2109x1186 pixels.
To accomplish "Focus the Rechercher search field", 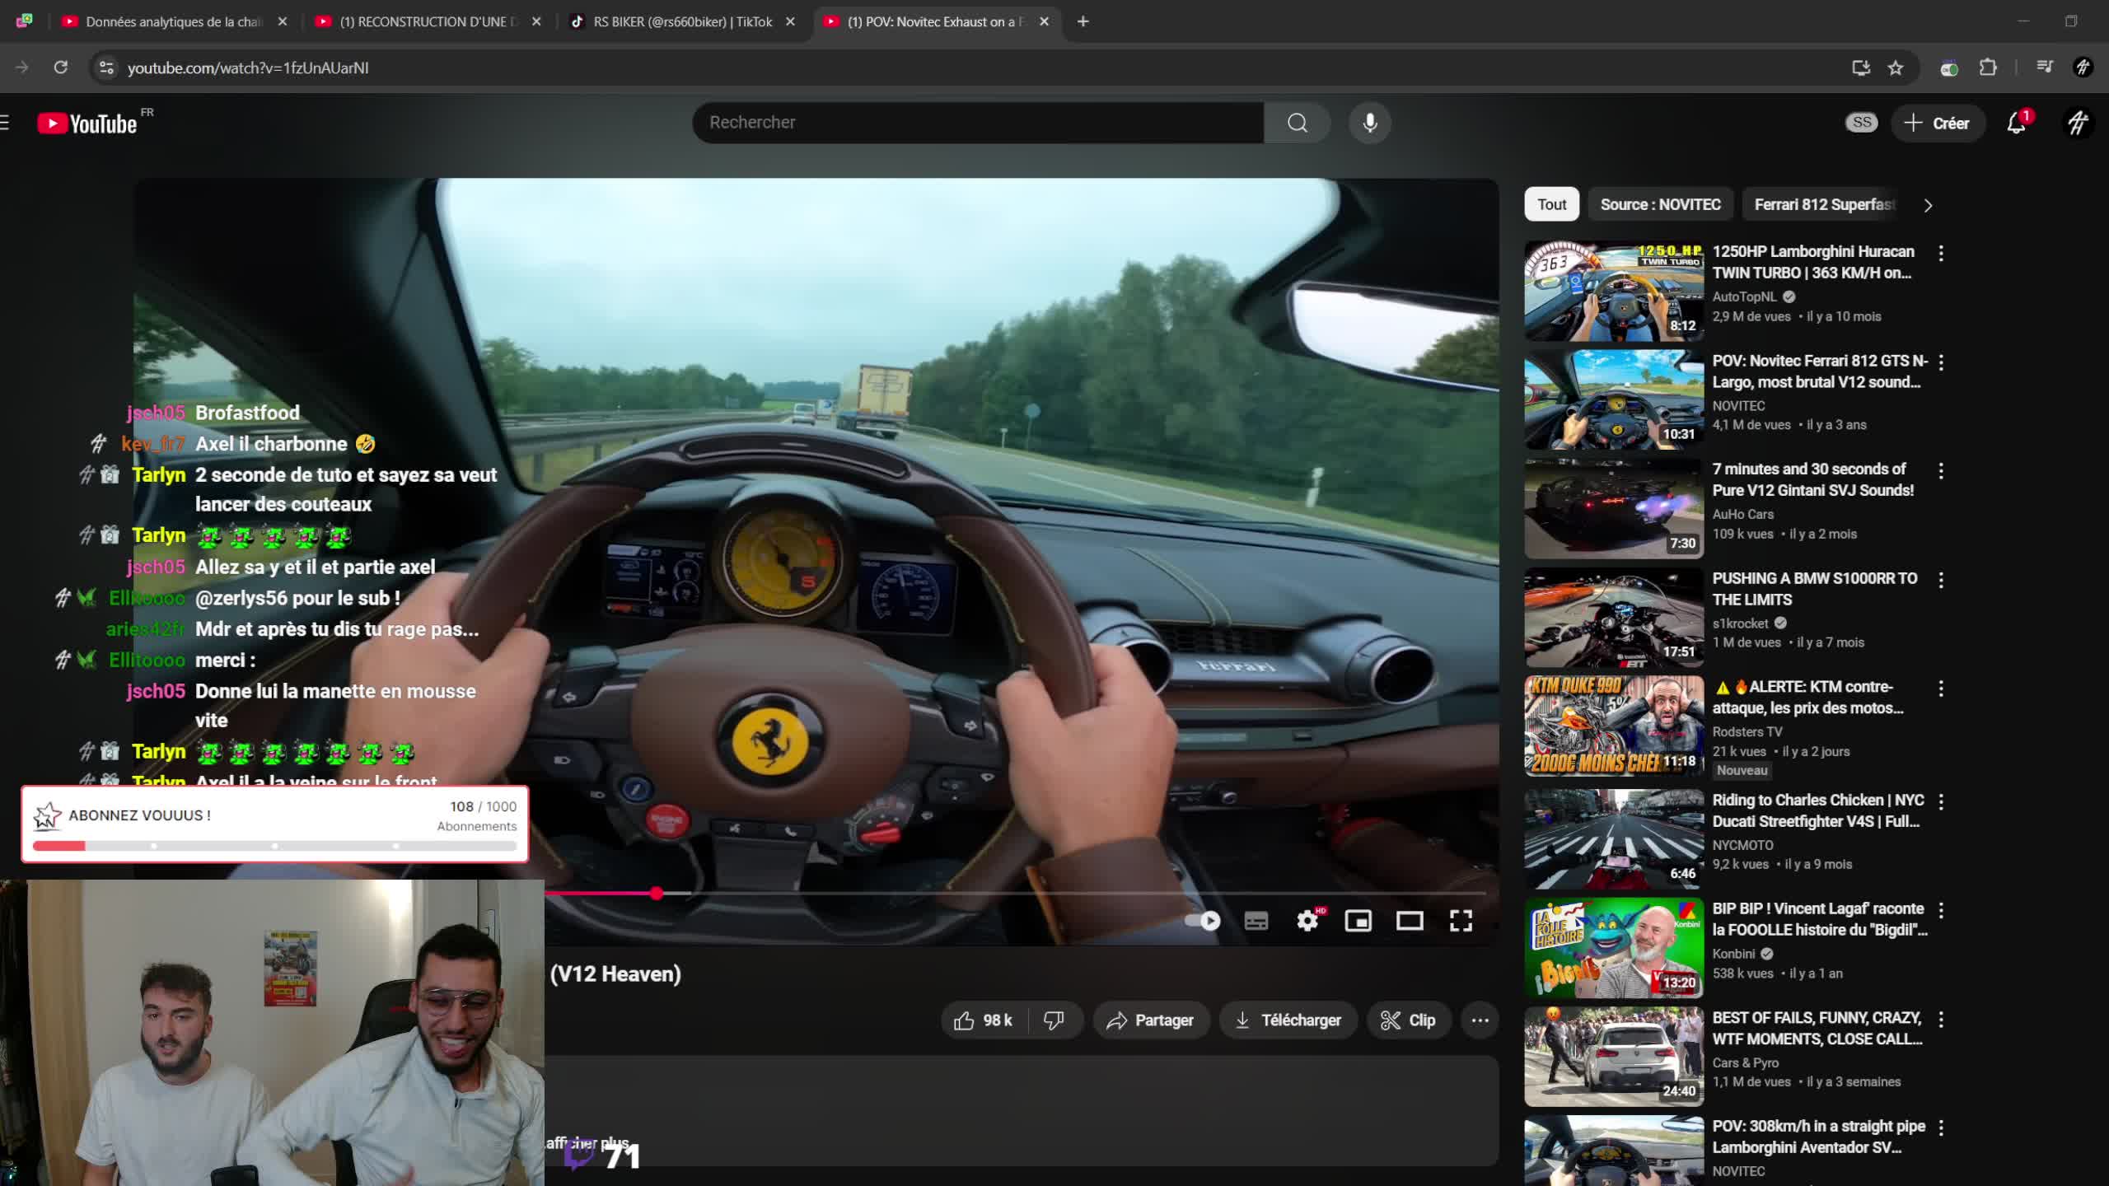I will [x=977, y=123].
